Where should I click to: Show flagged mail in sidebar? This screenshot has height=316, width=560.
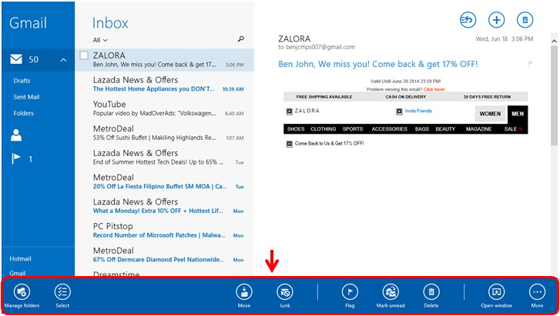tap(16, 158)
